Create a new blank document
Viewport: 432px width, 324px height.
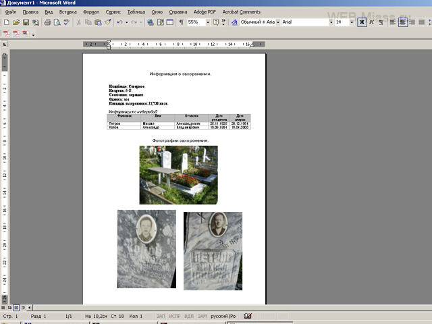[x=7, y=22]
